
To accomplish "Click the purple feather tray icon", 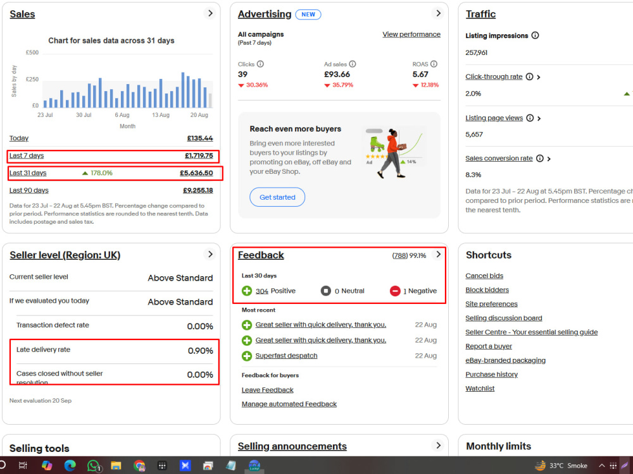I will click(625, 466).
